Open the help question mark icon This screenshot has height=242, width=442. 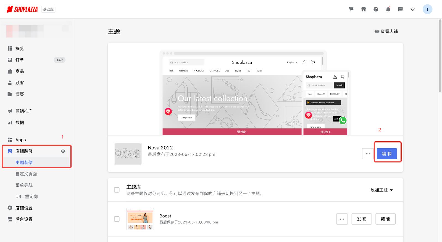(x=376, y=9)
